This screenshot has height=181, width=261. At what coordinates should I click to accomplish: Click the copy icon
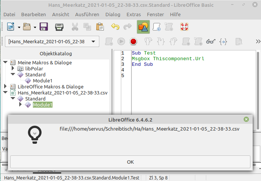pos(87,27)
